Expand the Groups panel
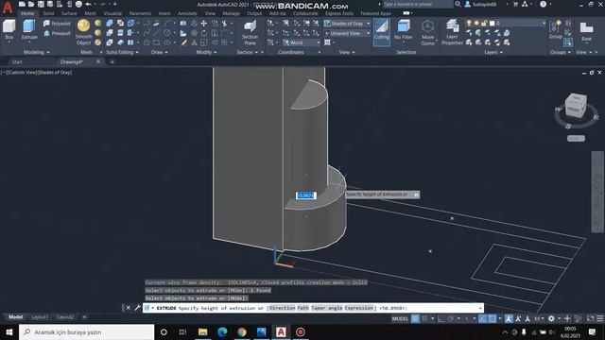This screenshot has width=605, height=340. (561, 52)
